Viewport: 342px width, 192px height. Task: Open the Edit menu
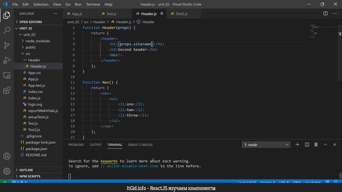(26, 4)
